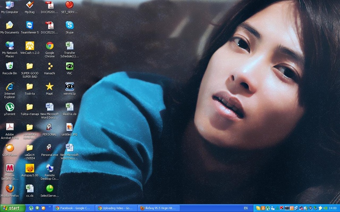Launch GOM Player from the Quick Launch bar
Viewport: 340px width, 212px height.
pos(43,208)
